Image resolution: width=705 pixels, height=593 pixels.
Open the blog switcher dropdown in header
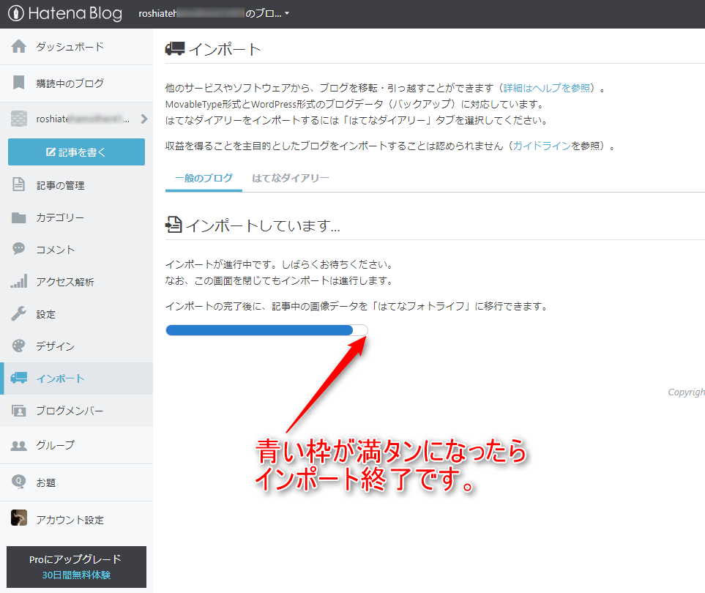[214, 13]
